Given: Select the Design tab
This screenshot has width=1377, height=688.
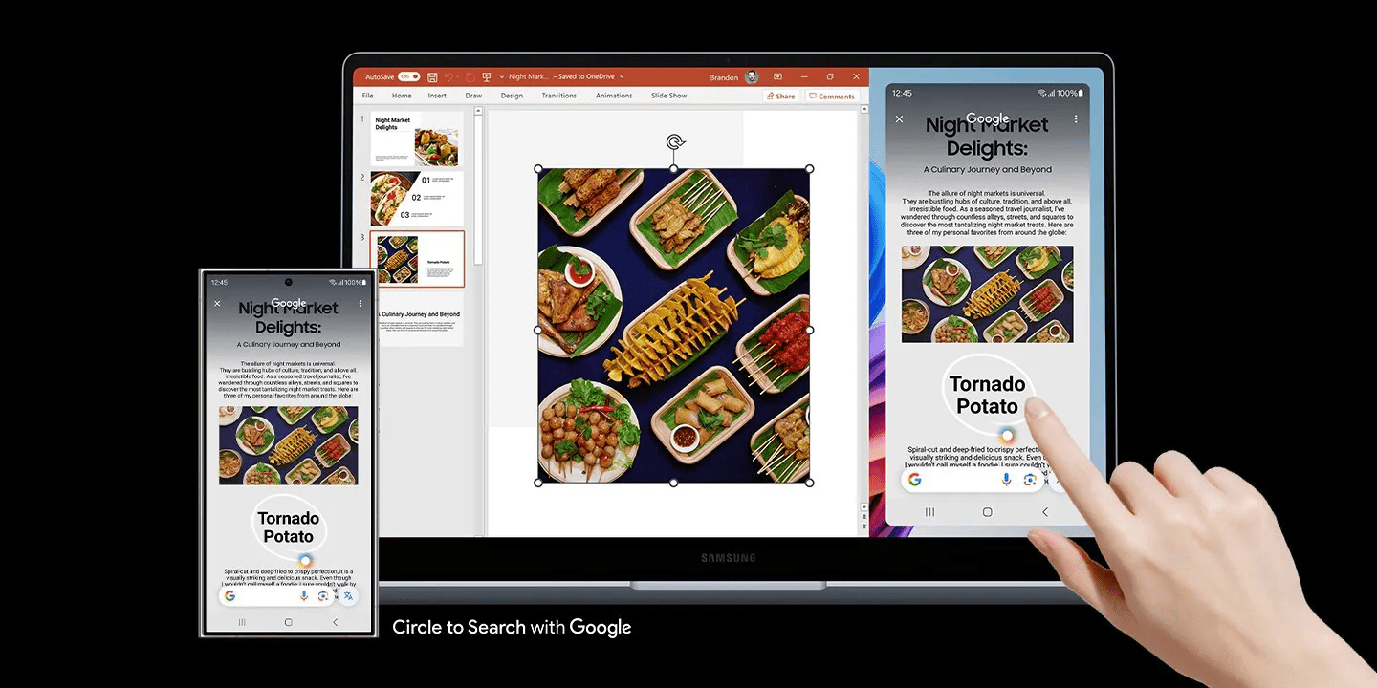Looking at the screenshot, I should coord(512,96).
